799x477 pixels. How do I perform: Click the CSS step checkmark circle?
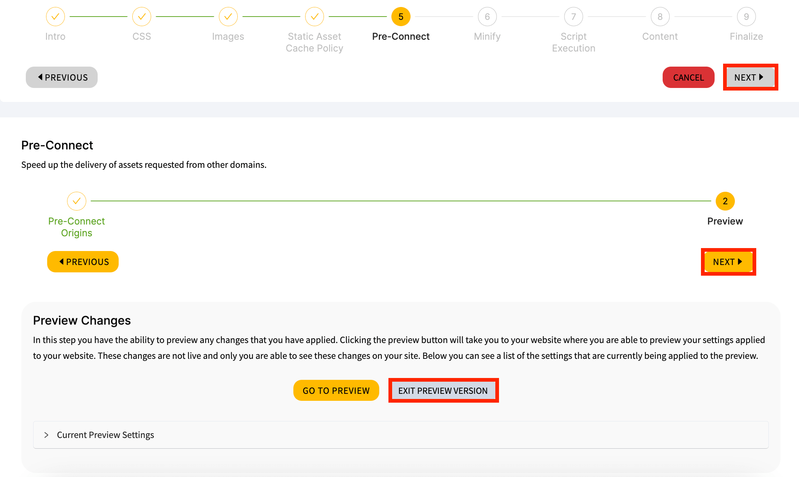(142, 17)
